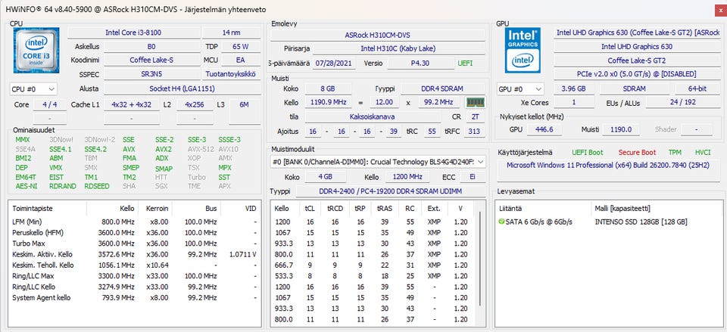Open the CPU #0 selector dropdown
Screen dimensions: 727x332
(x=33, y=88)
